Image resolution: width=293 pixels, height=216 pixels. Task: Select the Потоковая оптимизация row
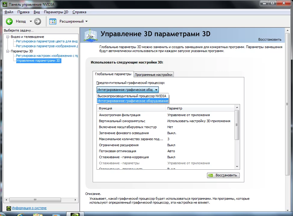[x=165, y=151]
